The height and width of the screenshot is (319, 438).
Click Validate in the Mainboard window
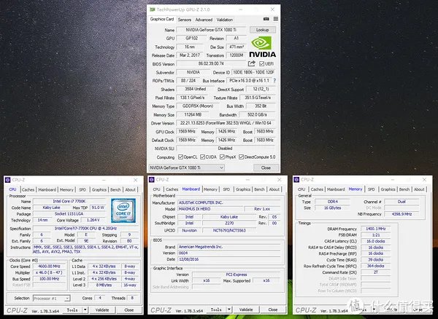click(246, 310)
